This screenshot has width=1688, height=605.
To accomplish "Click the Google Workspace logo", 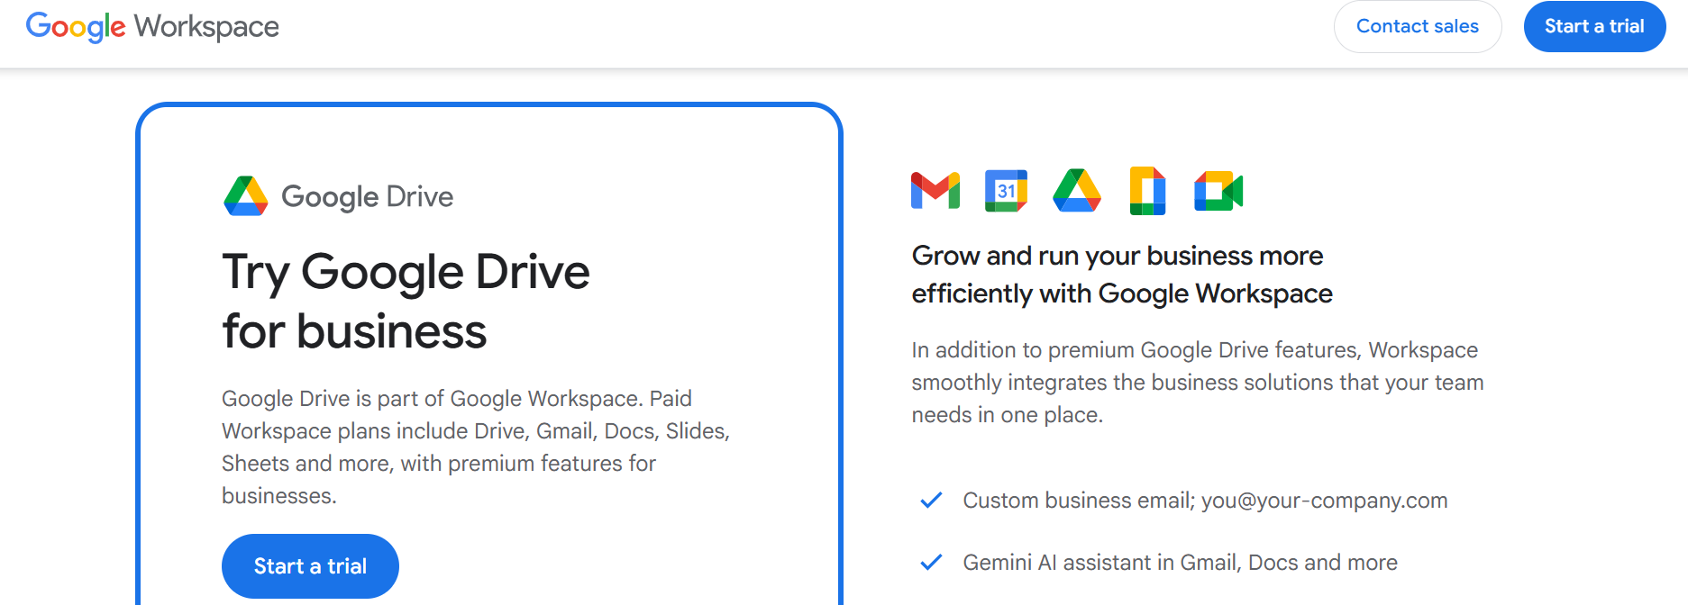I will [152, 27].
